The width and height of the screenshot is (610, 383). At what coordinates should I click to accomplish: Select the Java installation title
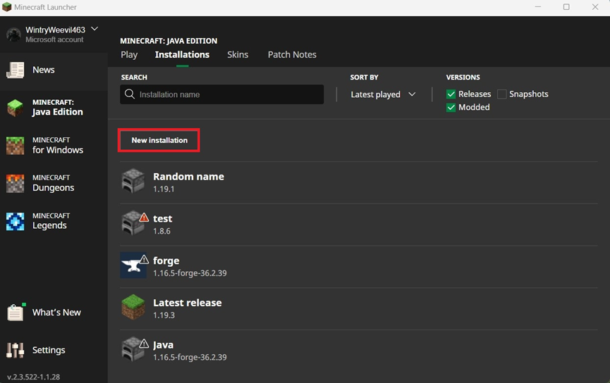pos(163,345)
